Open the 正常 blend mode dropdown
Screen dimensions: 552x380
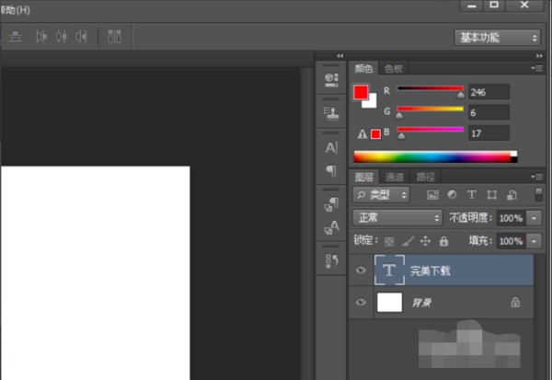[x=397, y=218]
